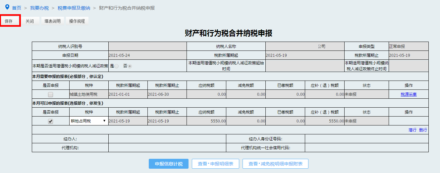The width and height of the screenshot is (440, 173).
Task: Click 城镇土地使用税 税款所属期止 2021-06-30
Action: click(167, 94)
